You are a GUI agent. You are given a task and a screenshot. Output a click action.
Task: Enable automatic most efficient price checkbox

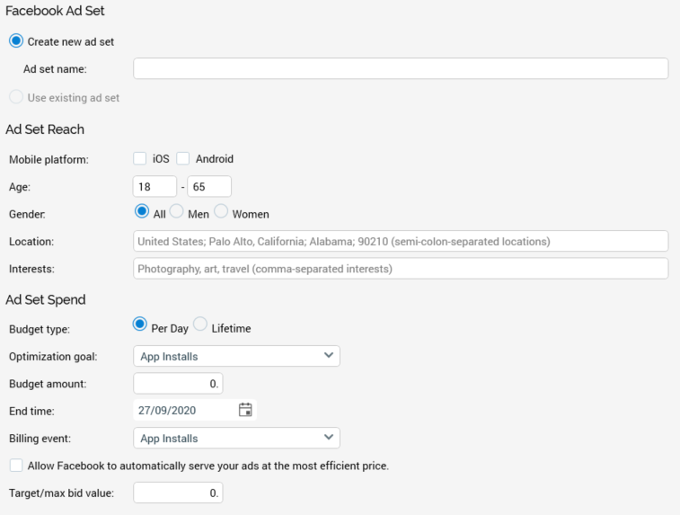click(16, 466)
